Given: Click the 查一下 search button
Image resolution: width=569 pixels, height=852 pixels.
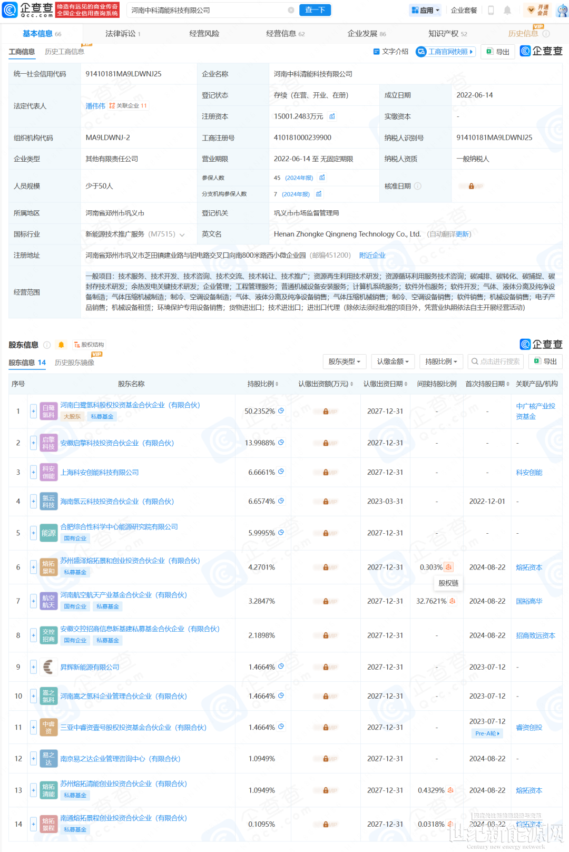Looking at the screenshot, I should click(x=315, y=10).
